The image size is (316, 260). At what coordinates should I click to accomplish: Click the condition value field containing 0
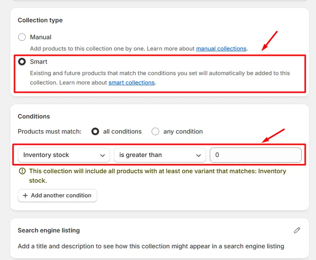coord(256,155)
